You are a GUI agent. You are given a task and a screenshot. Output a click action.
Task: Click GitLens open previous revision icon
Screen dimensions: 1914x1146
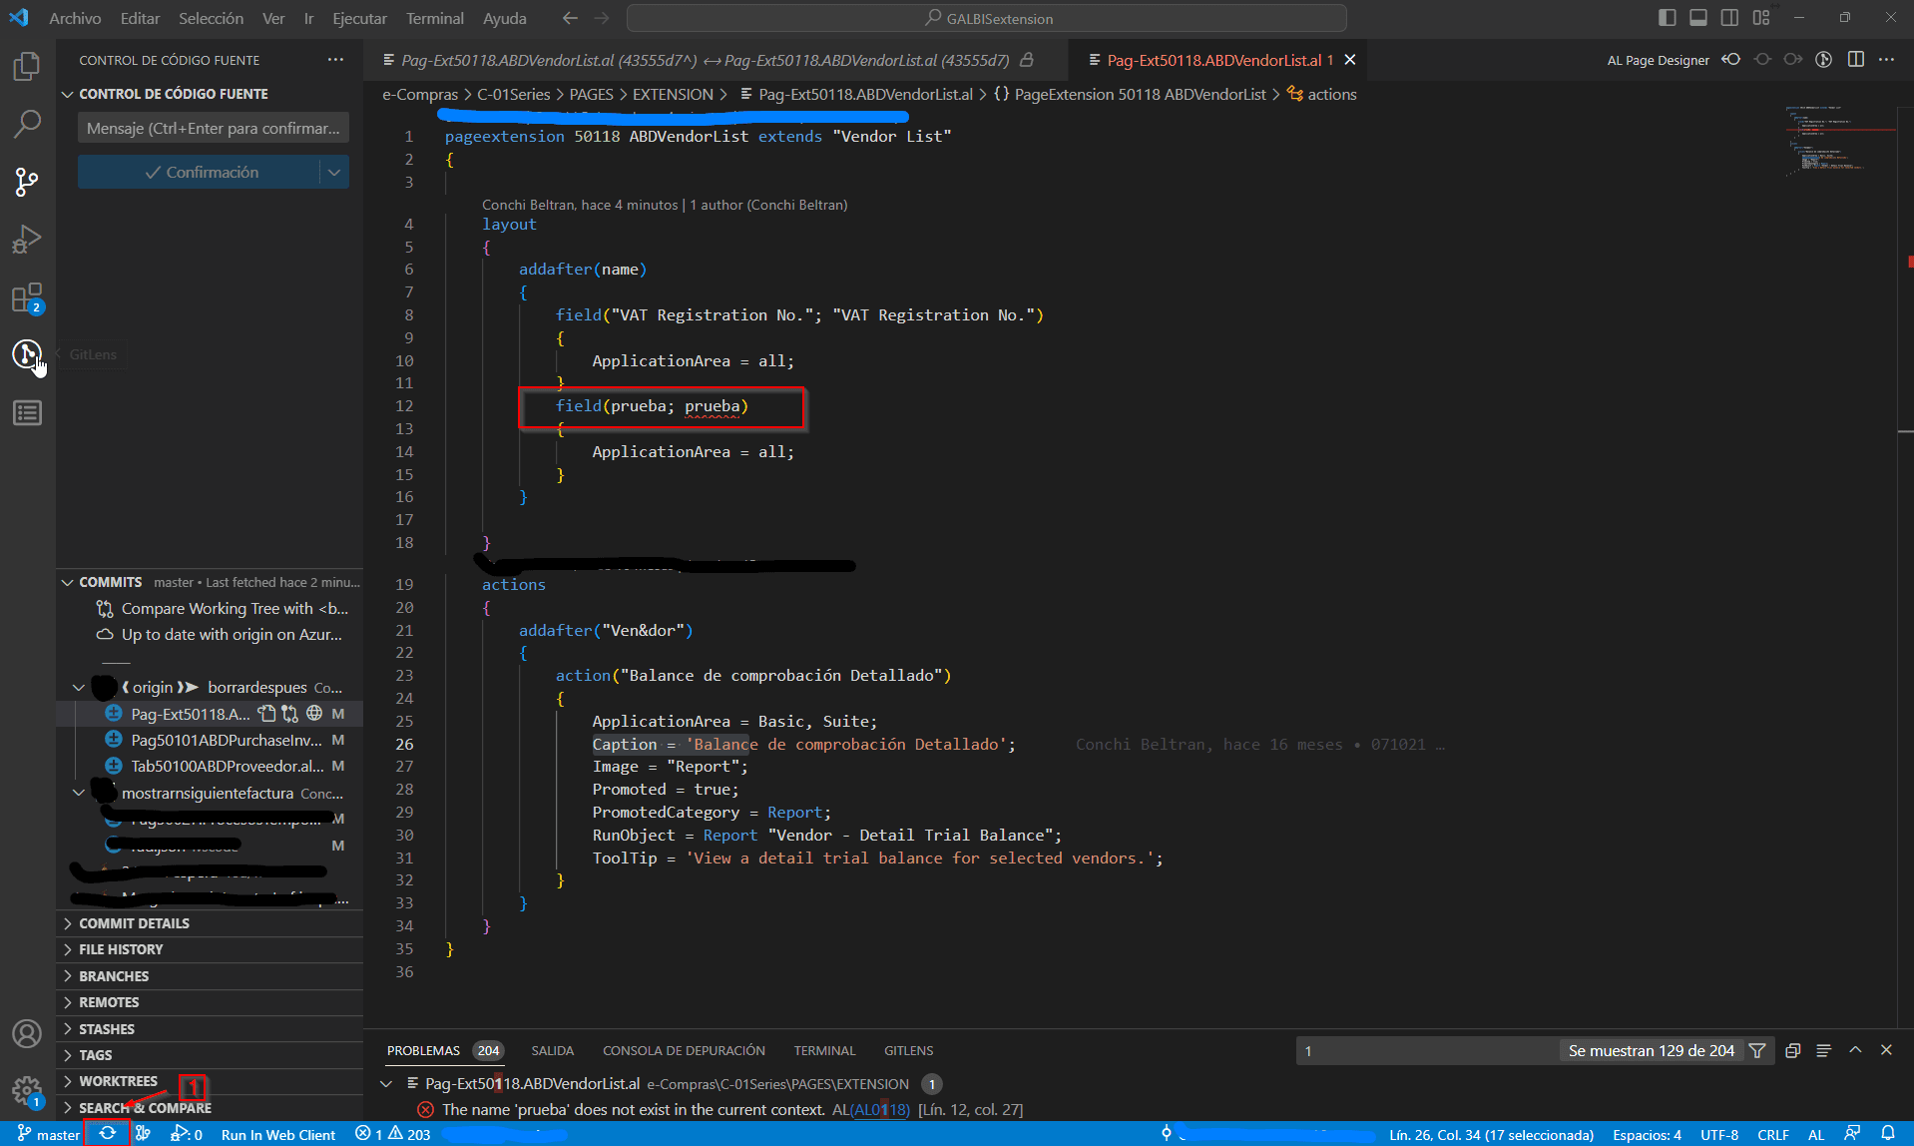pyautogui.click(x=1731, y=60)
